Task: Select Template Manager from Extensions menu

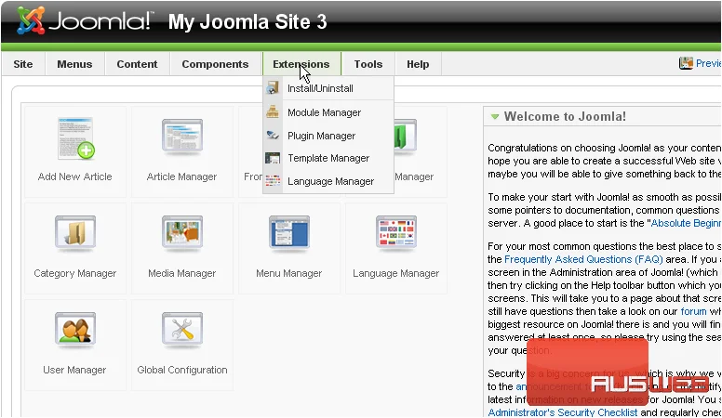Action: 328,158
